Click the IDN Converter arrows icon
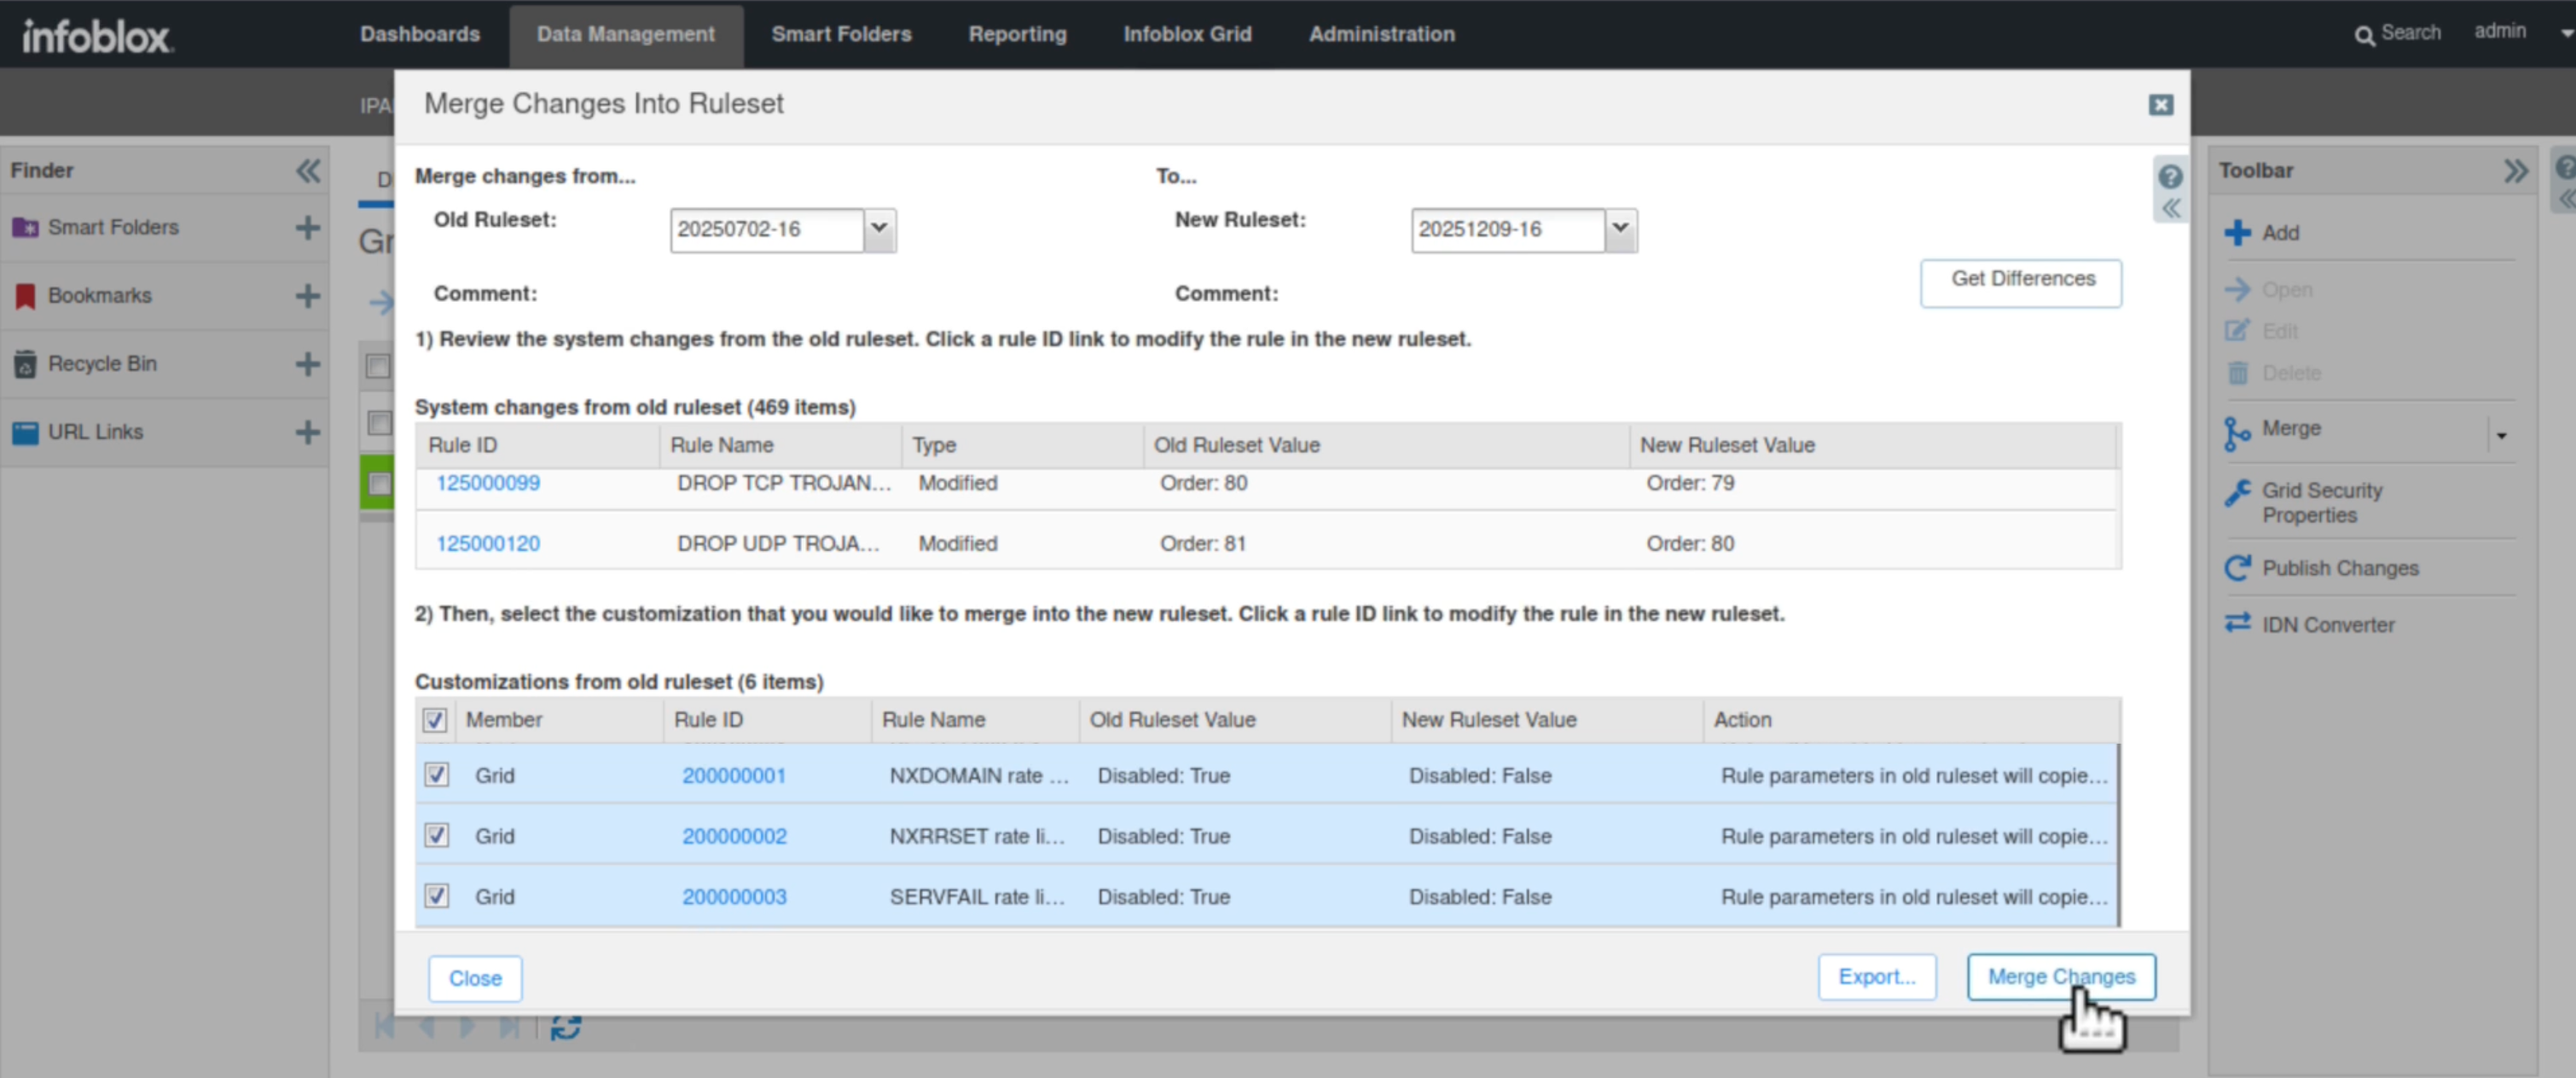Viewport: 2576px width, 1078px height. point(2237,623)
